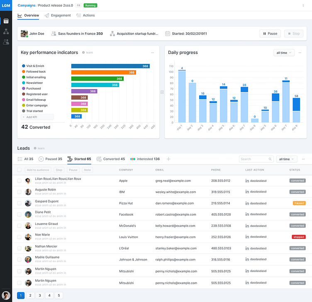Click the three-dot menu in top right header

pyautogui.click(x=303, y=5)
